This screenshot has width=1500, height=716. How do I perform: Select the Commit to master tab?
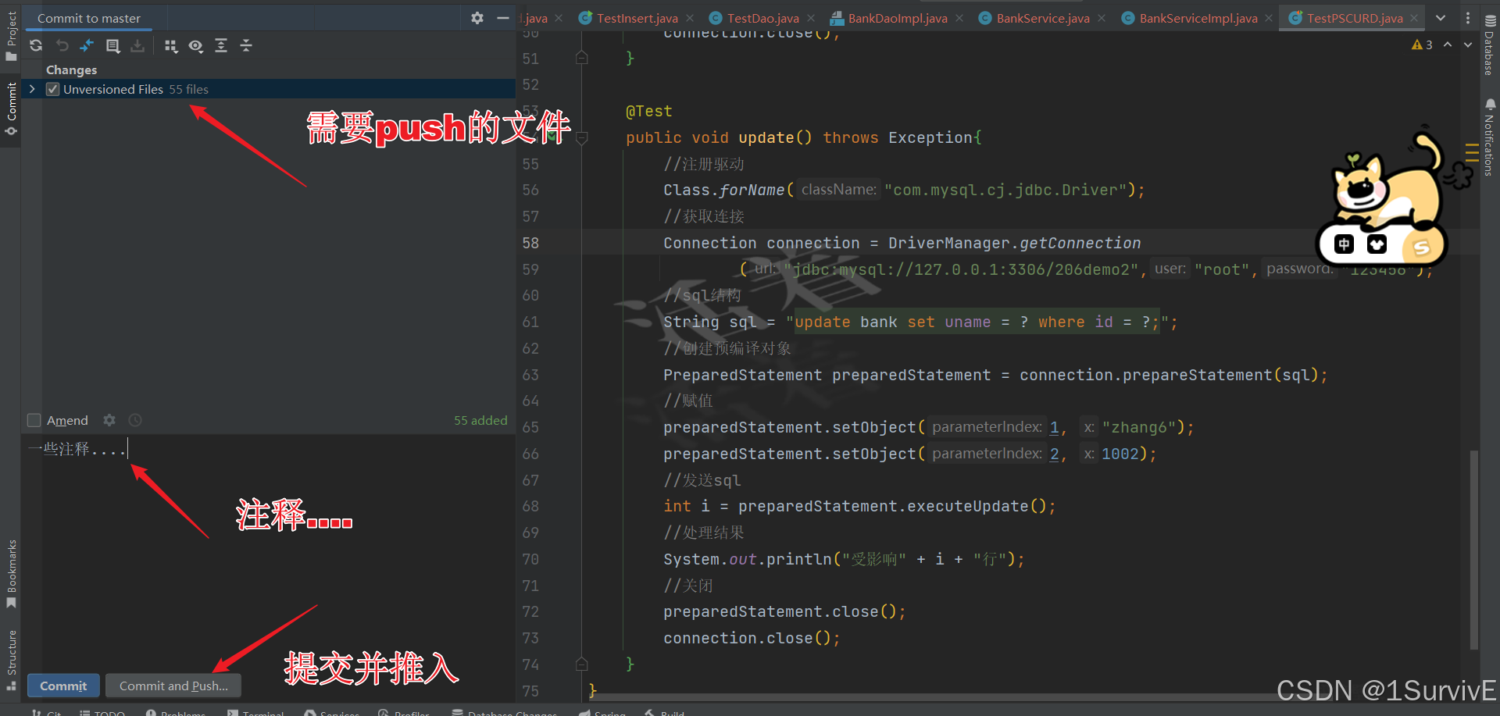click(89, 18)
